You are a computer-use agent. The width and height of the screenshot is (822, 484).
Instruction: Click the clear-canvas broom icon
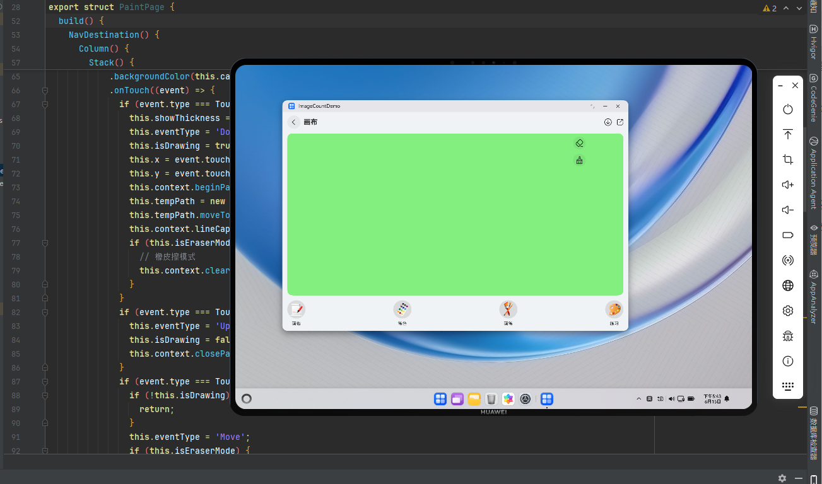pos(579,160)
